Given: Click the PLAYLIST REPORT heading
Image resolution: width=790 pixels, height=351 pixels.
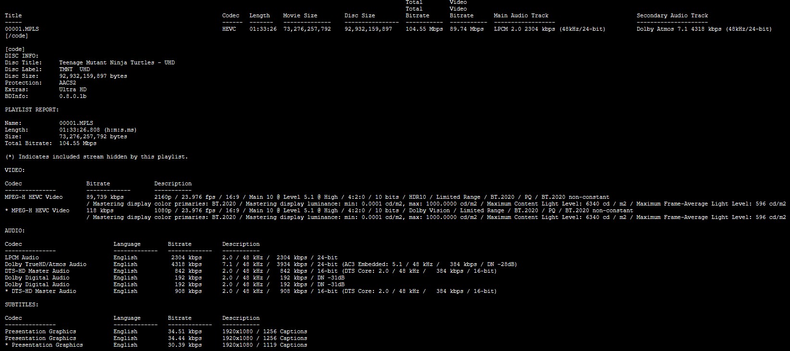Looking at the screenshot, I should pos(32,109).
